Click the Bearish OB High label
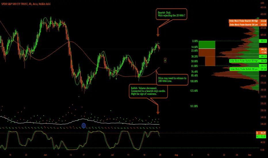The image size is (268, 158). coord(243,21)
